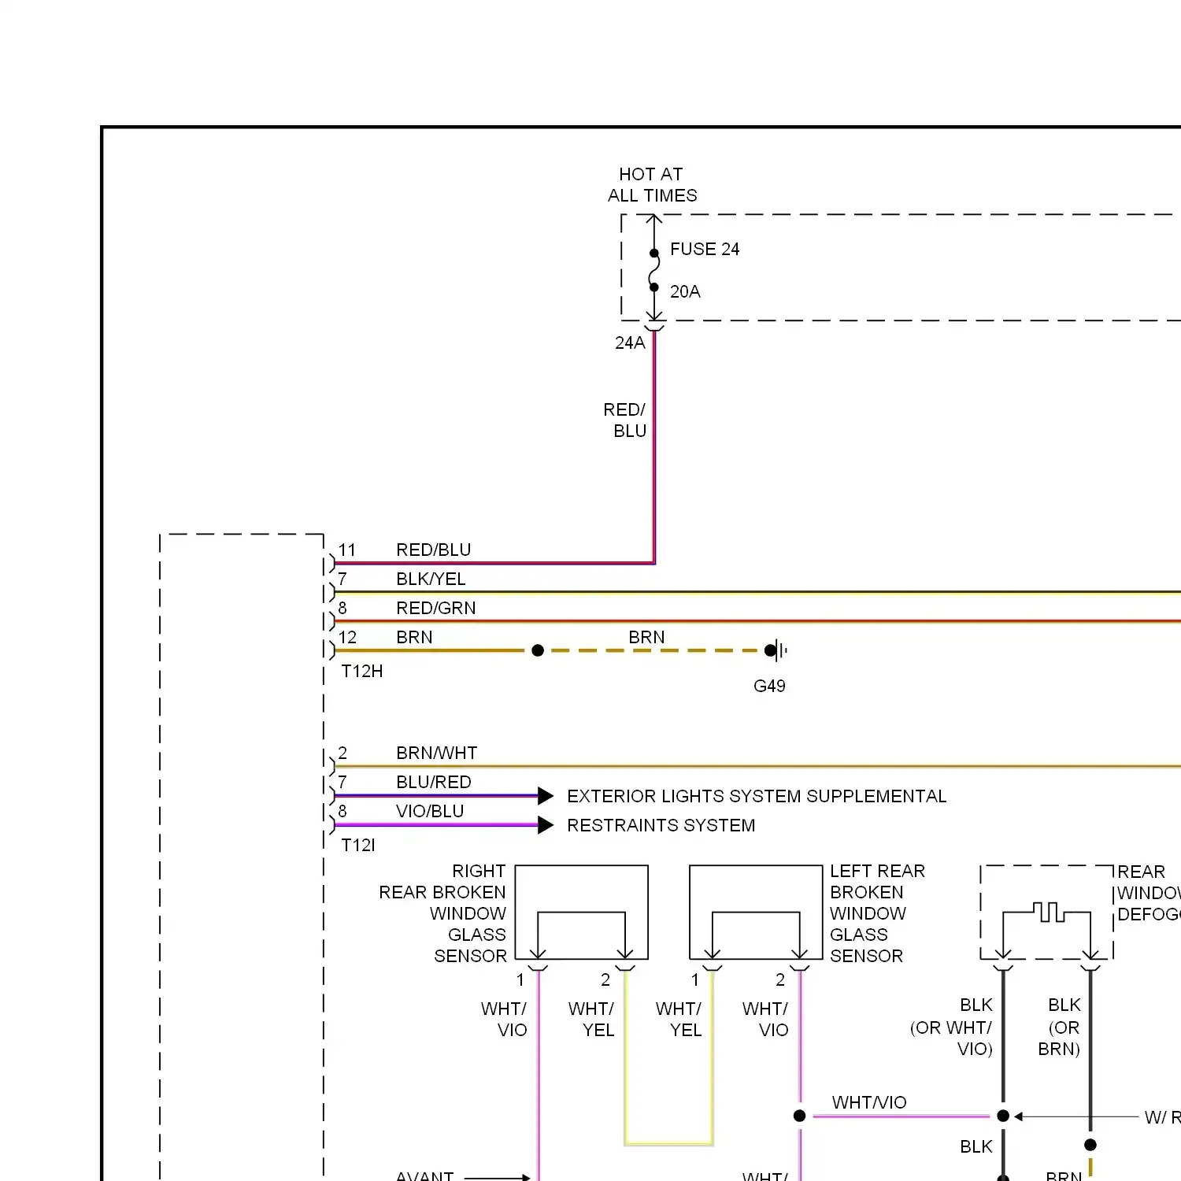The image size is (1181, 1181).
Task: Click 'WHT/ YEL' label under left sensor pin 1
Action: tap(678, 1020)
